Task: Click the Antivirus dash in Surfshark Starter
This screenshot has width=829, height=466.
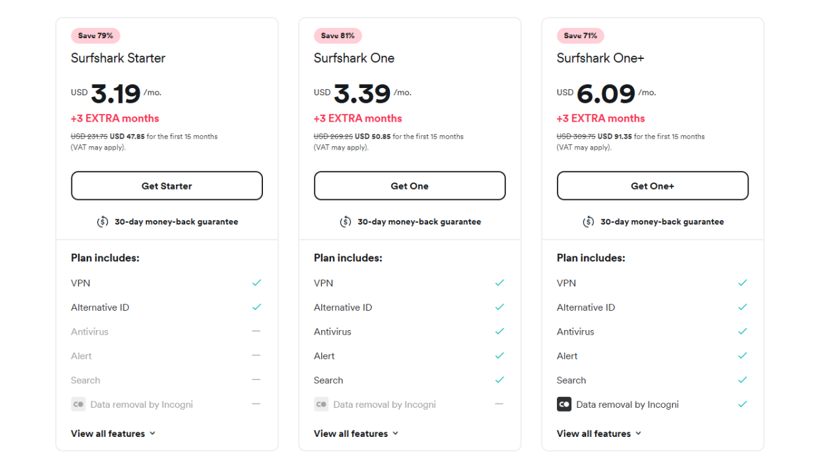Action: [x=256, y=331]
